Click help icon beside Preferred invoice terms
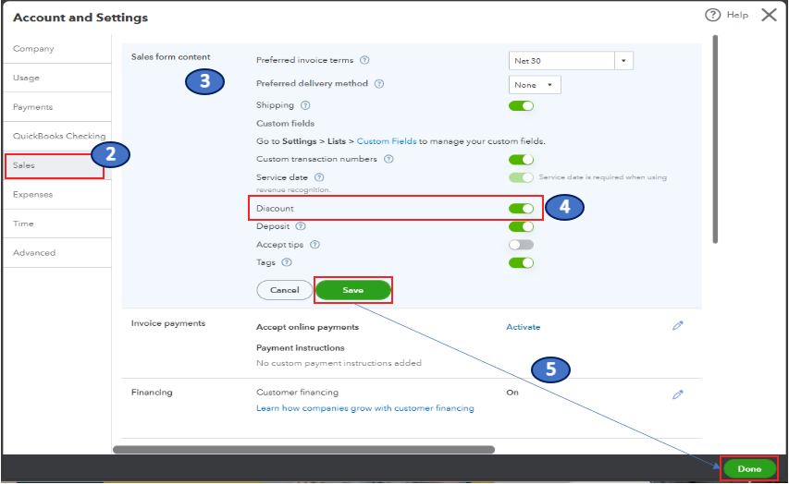The width and height of the screenshot is (789, 484). [x=364, y=60]
